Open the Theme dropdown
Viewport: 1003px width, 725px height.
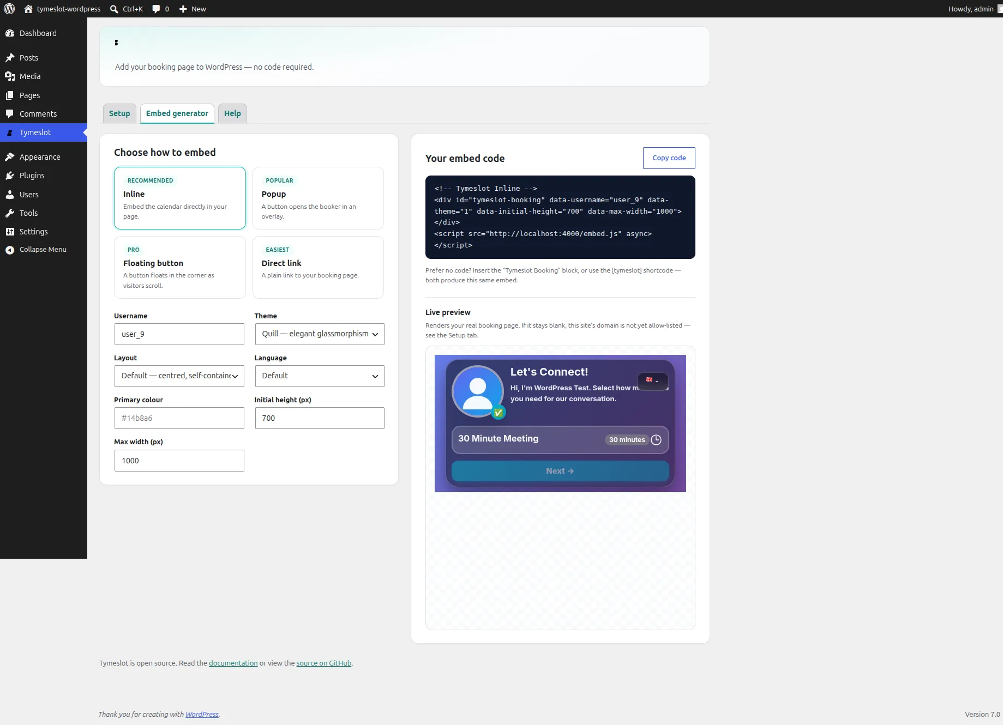pyautogui.click(x=320, y=334)
